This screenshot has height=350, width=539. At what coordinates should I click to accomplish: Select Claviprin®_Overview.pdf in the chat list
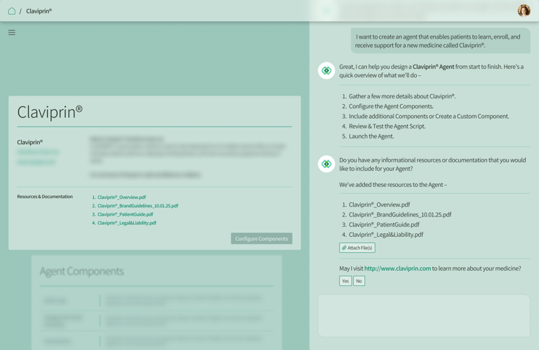pos(379,205)
